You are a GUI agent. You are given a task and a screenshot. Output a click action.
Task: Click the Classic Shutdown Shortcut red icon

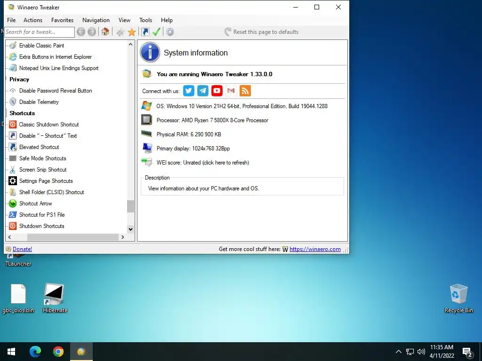(x=13, y=124)
